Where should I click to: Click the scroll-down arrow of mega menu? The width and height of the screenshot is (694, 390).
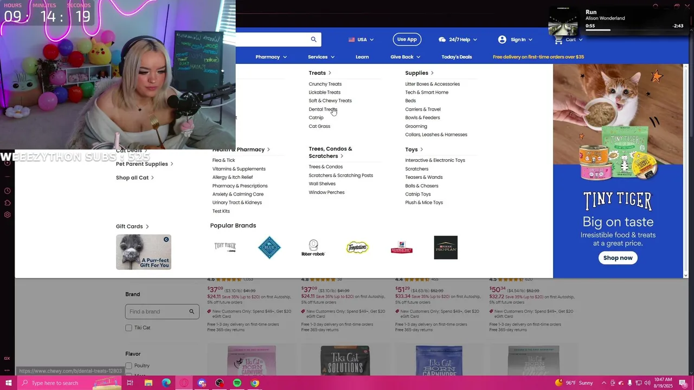tap(685, 275)
